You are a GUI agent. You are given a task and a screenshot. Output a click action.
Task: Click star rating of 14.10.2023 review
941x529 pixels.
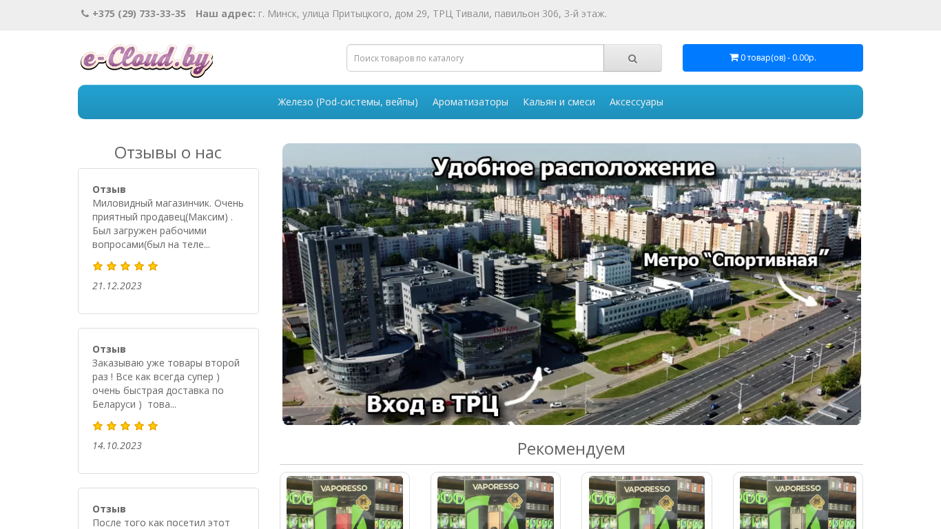(125, 426)
